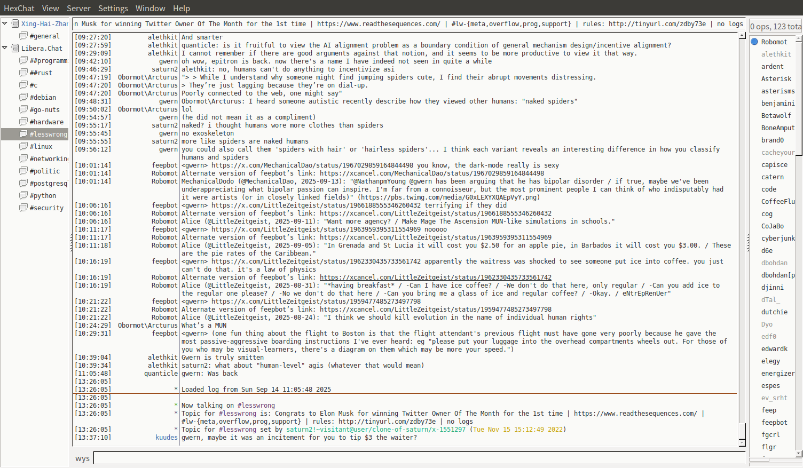Click the ##rust channel icon
Image resolution: width=803 pixels, height=468 pixels.
pos(23,73)
